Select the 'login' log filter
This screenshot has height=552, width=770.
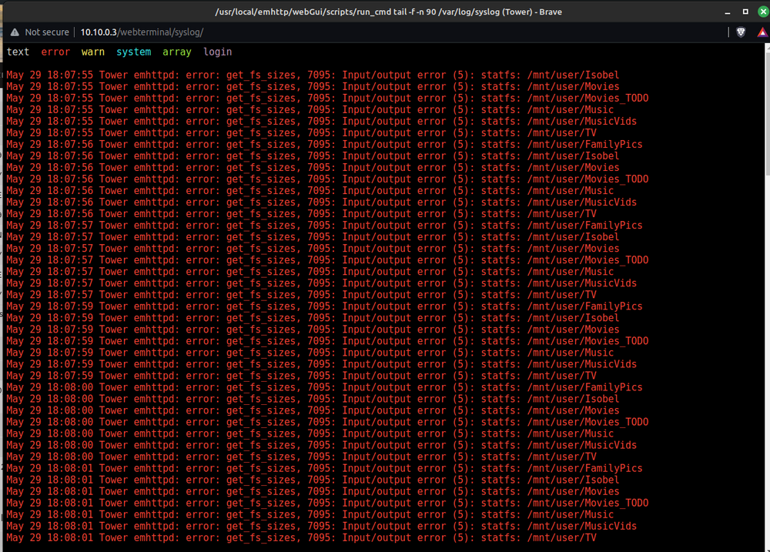pyautogui.click(x=218, y=52)
